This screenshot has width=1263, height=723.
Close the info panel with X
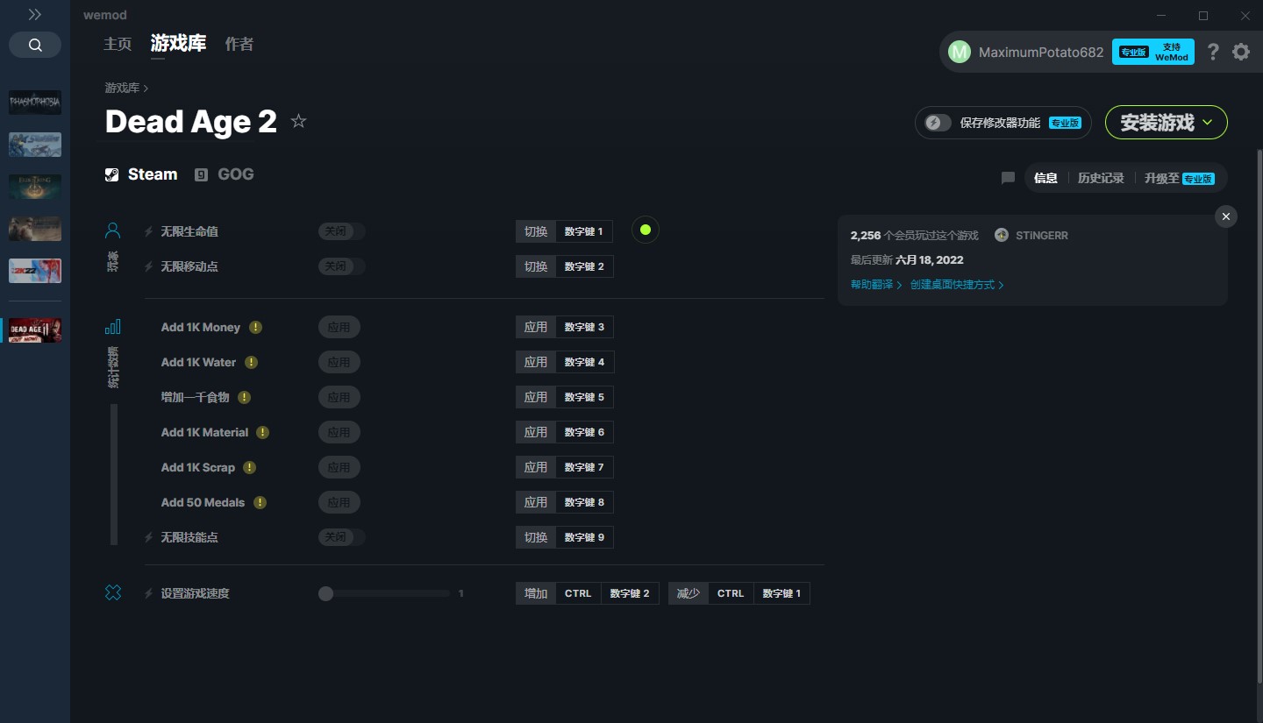tap(1226, 216)
